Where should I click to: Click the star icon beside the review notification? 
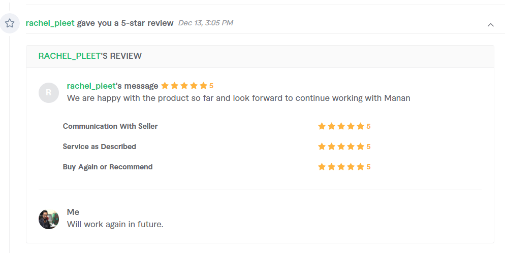point(10,23)
